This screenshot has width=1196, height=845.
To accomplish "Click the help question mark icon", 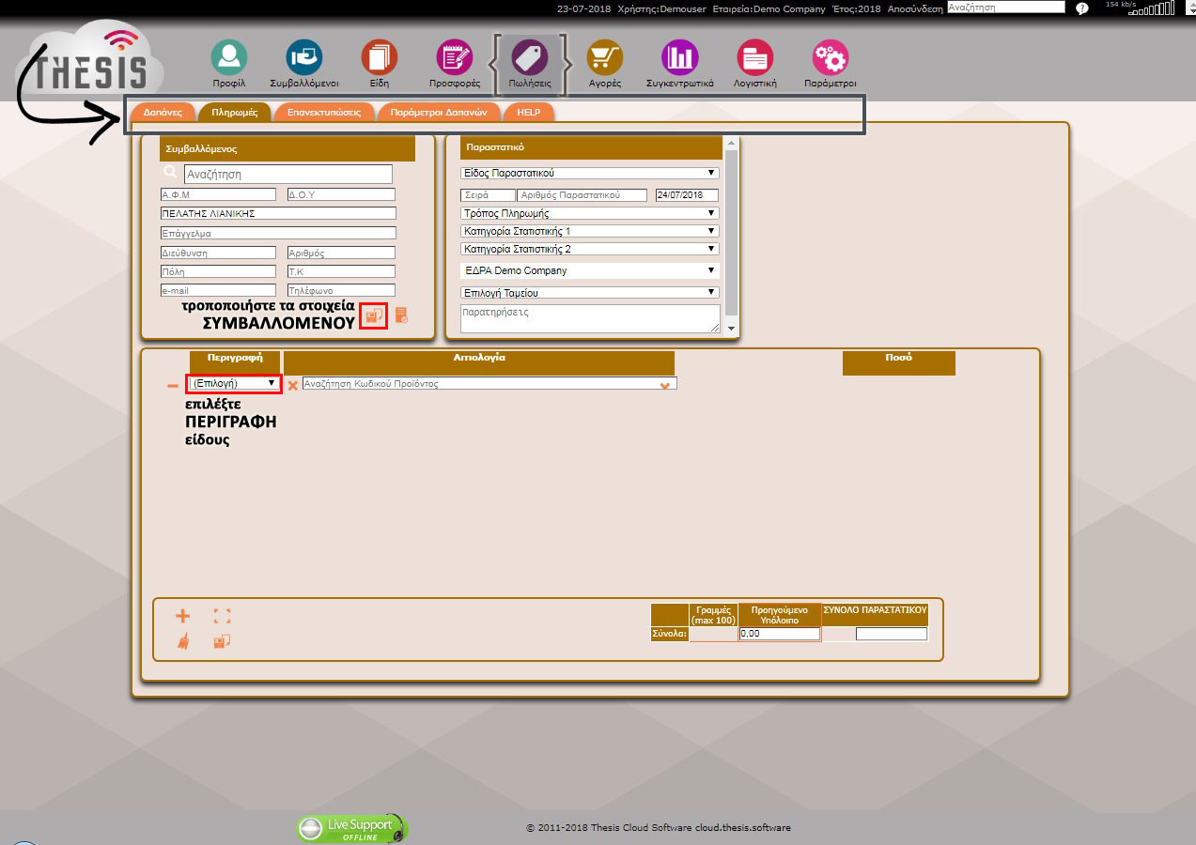I will pyautogui.click(x=1081, y=8).
